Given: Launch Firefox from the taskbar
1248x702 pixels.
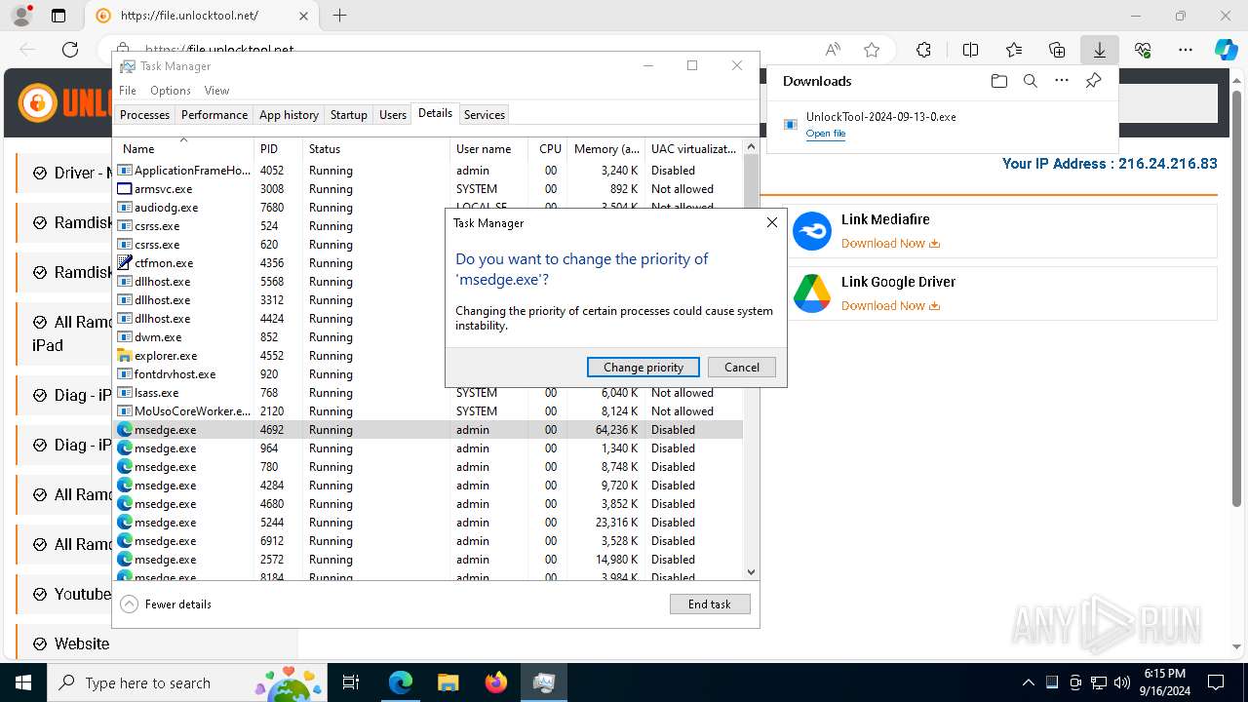Looking at the screenshot, I should (x=496, y=682).
